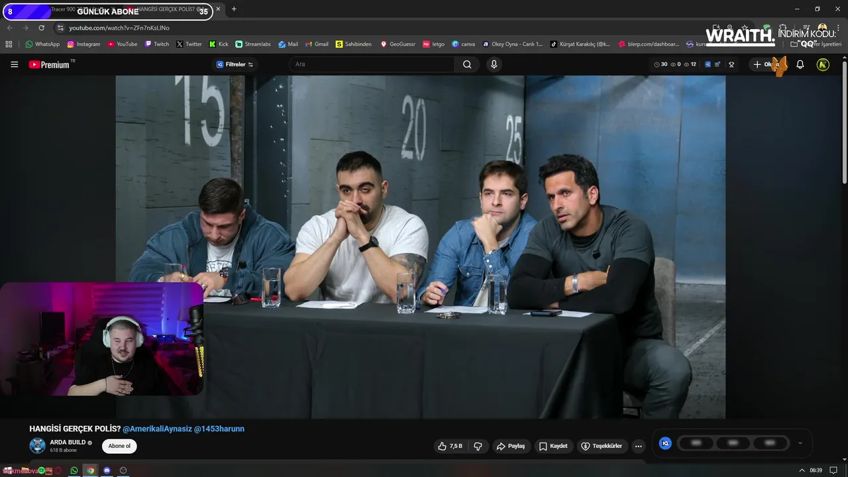Screen dimensions: 848x477
Task: Click the Oluştur create button
Action: click(x=767, y=64)
